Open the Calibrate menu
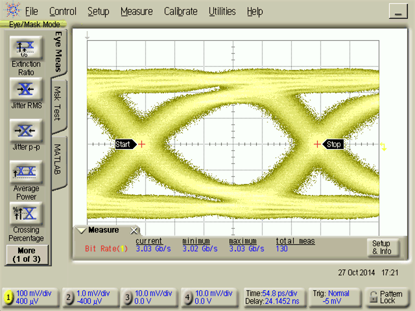The width and height of the screenshot is (415, 311). point(182,12)
